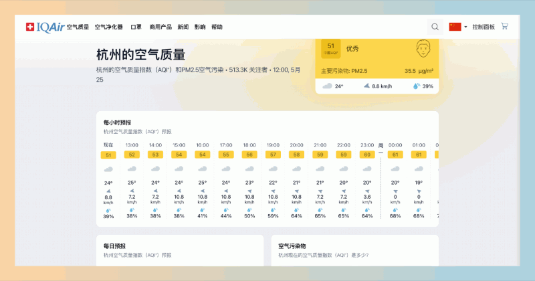Open the IQAir logo homepage link
This screenshot has height=281, width=535.
[x=45, y=27]
